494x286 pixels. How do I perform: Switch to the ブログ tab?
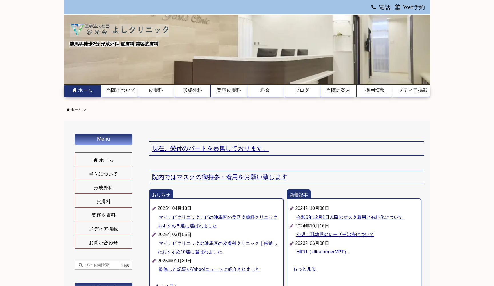click(x=302, y=90)
